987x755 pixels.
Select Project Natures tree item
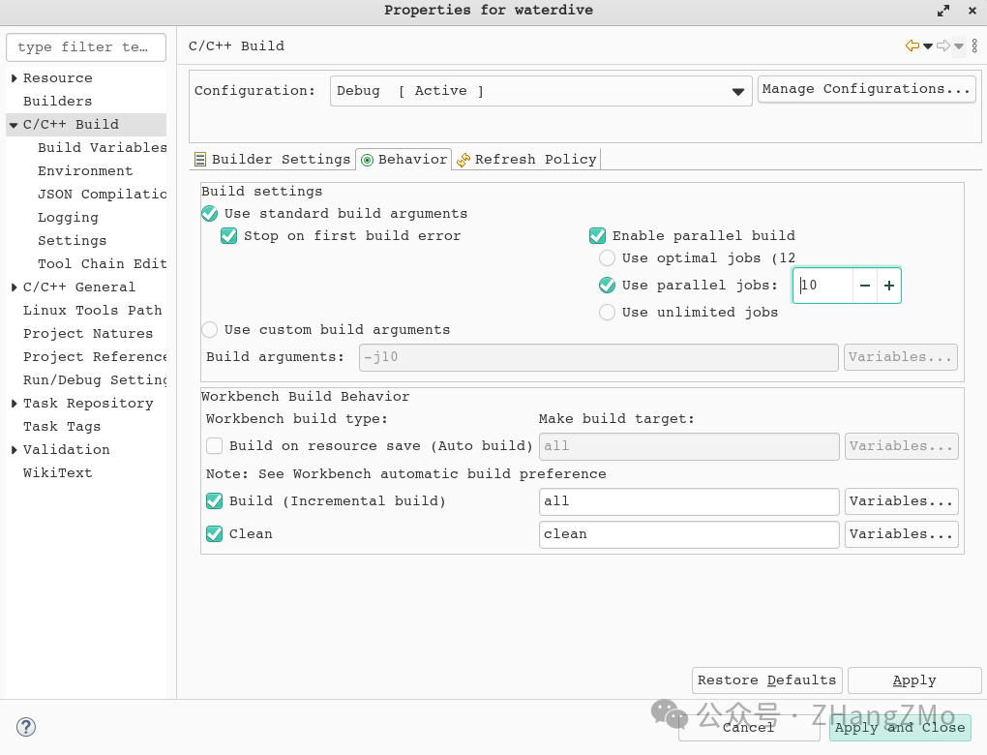[x=88, y=334]
